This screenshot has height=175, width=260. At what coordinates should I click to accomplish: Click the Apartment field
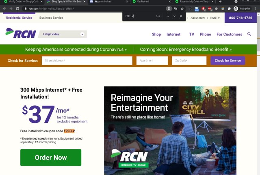(152, 61)
